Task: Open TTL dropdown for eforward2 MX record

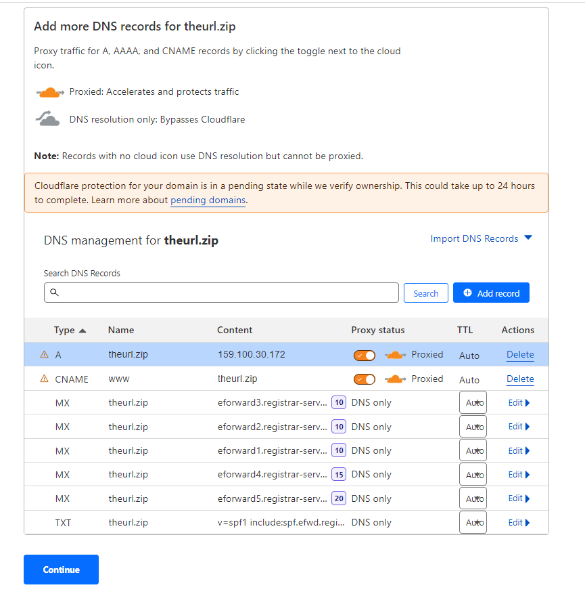Action: 473,427
